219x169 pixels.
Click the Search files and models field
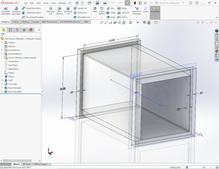(170, 3)
